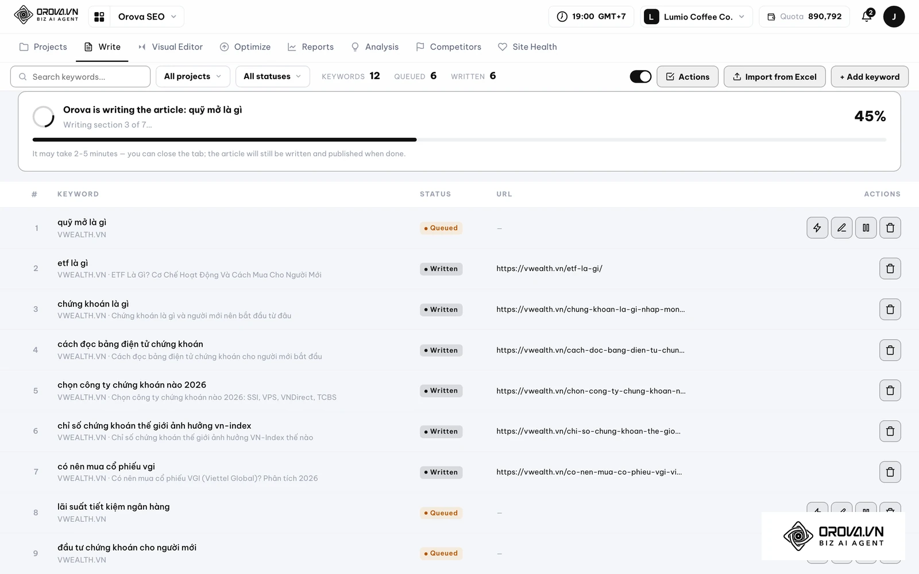Viewport: 919px width, 574px height.
Task: Click the Actions button
Action: [688, 76]
